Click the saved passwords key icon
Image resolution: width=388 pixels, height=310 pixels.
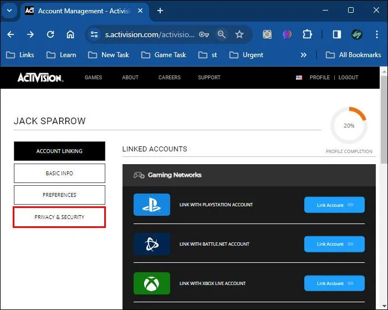204,34
